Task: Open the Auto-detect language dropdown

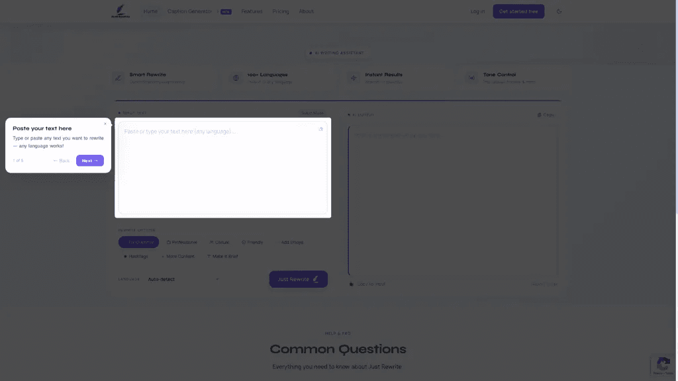Action: tap(183, 279)
